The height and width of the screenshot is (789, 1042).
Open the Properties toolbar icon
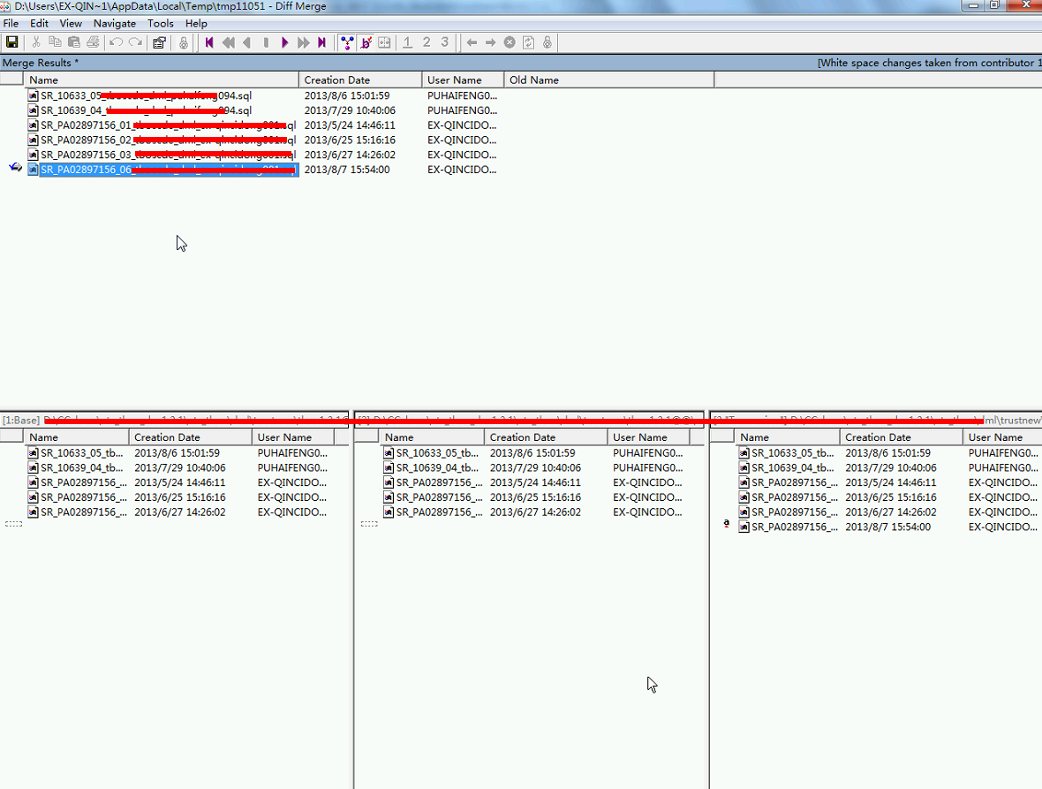pyautogui.click(x=160, y=42)
